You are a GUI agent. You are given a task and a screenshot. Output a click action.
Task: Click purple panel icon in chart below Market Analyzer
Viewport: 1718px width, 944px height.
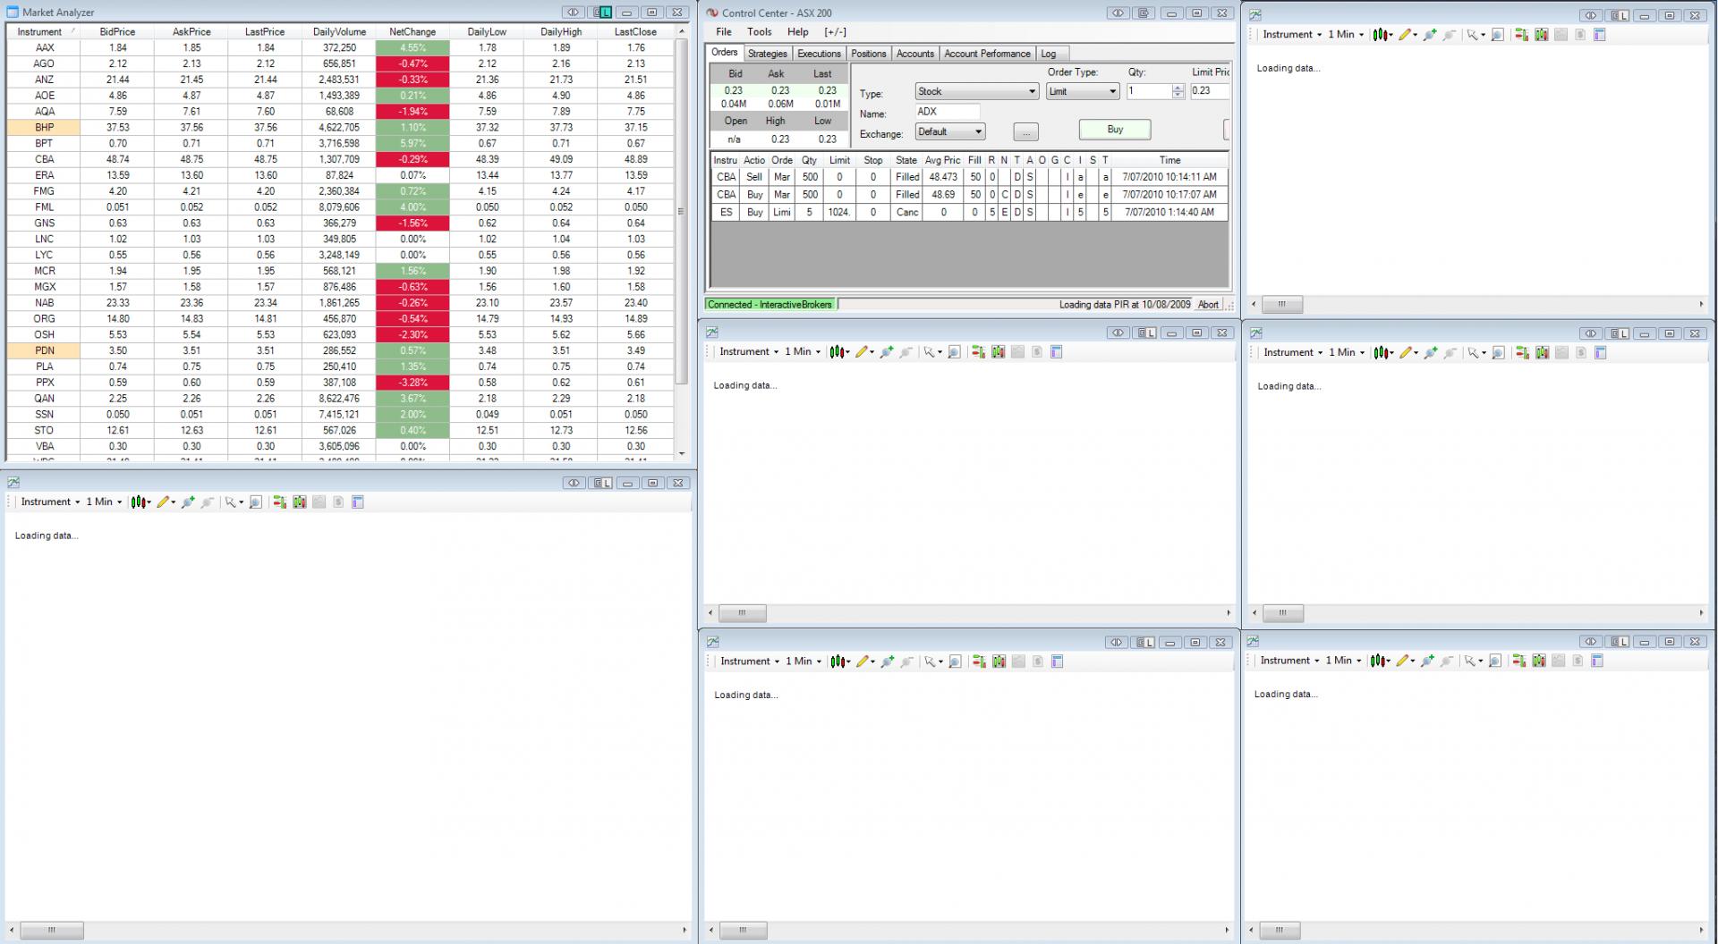coord(358,502)
